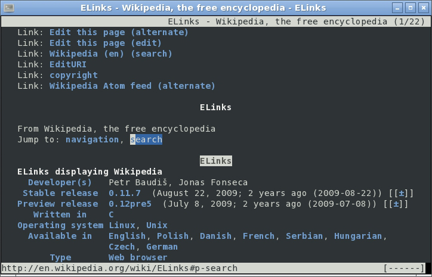This screenshot has width=432, height=277.
Task: Follow the English language link
Action: tap(127, 236)
